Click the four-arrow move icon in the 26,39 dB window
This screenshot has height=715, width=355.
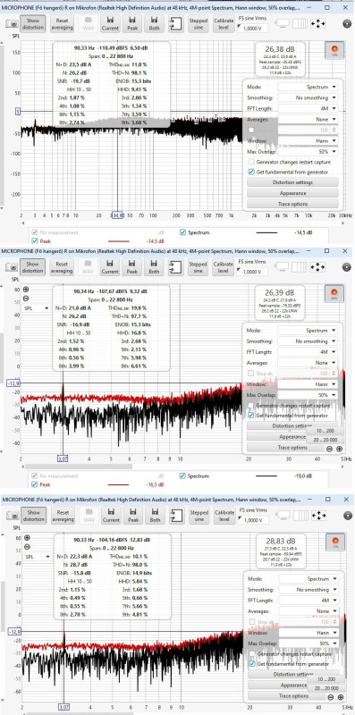coord(317,266)
